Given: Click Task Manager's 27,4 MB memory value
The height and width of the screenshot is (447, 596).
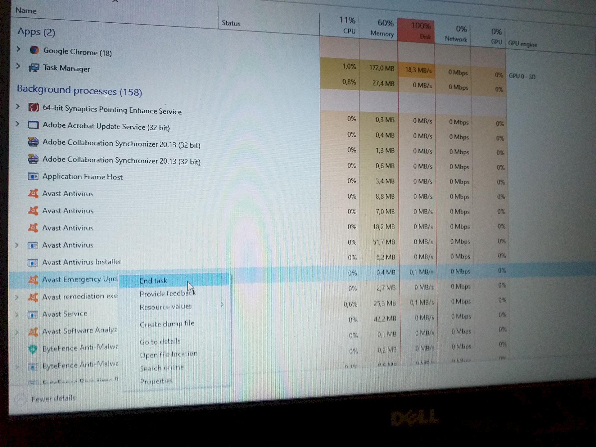Looking at the screenshot, I should coord(383,83).
